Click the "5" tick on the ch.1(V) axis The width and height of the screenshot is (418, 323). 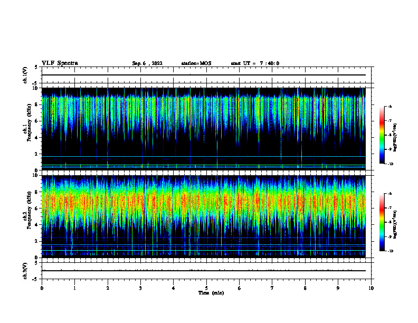[x=36, y=67]
